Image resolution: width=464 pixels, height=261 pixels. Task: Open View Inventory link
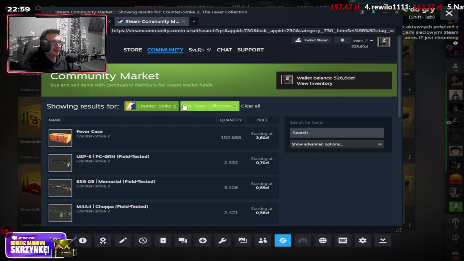click(x=314, y=83)
